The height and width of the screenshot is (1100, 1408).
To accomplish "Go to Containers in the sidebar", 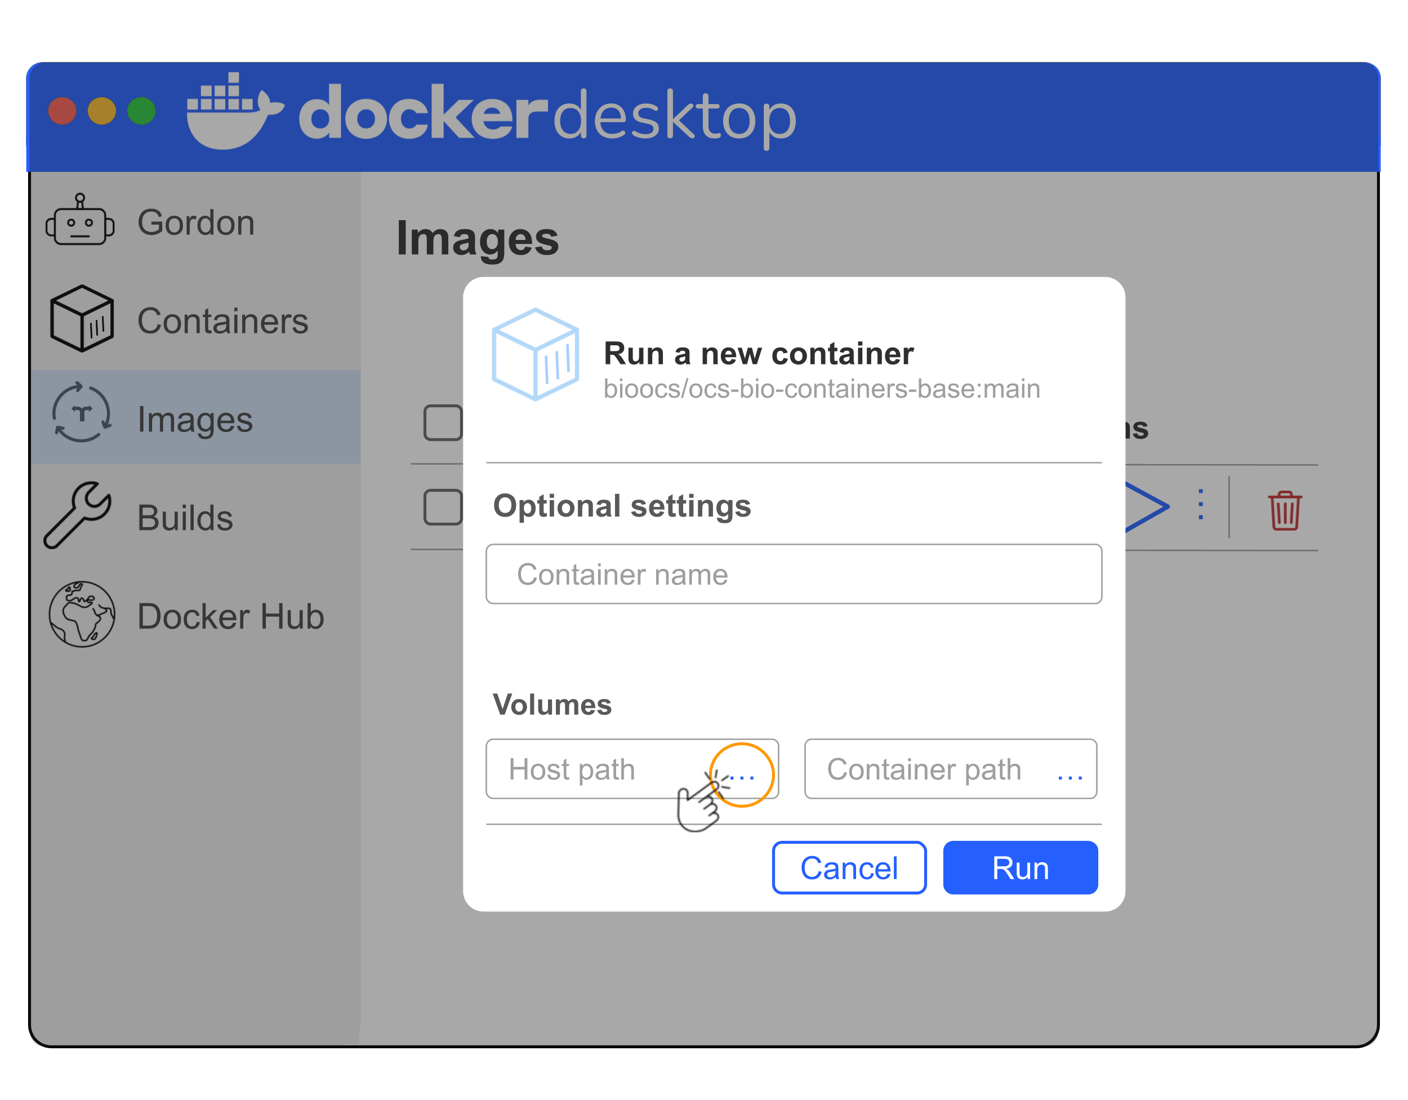I will pos(195,320).
